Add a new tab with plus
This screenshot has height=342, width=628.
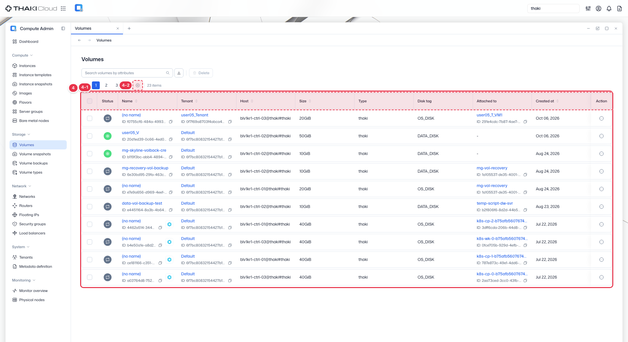[129, 28]
